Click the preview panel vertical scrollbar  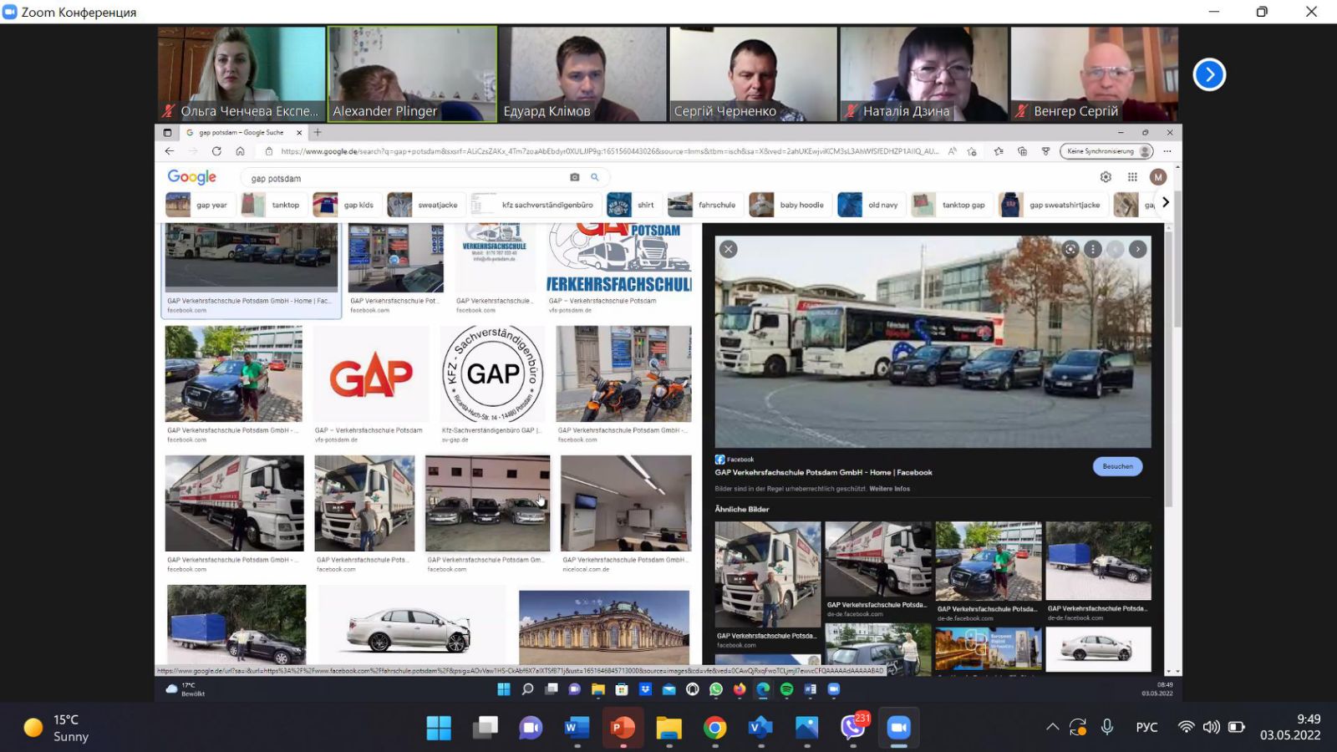(1168, 368)
